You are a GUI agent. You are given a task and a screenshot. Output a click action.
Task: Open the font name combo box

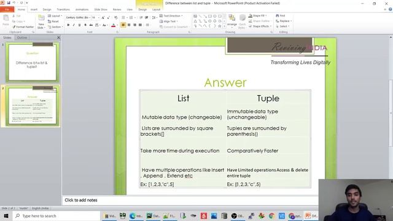click(x=78, y=18)
